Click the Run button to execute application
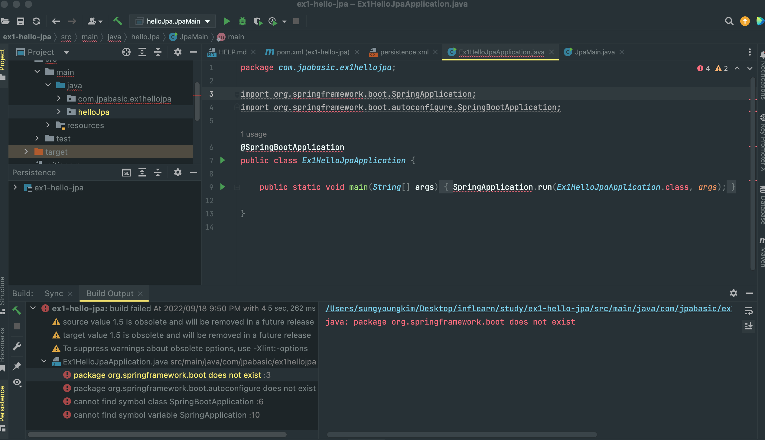The height and width of the screenshot is (440, 765). 226,21
